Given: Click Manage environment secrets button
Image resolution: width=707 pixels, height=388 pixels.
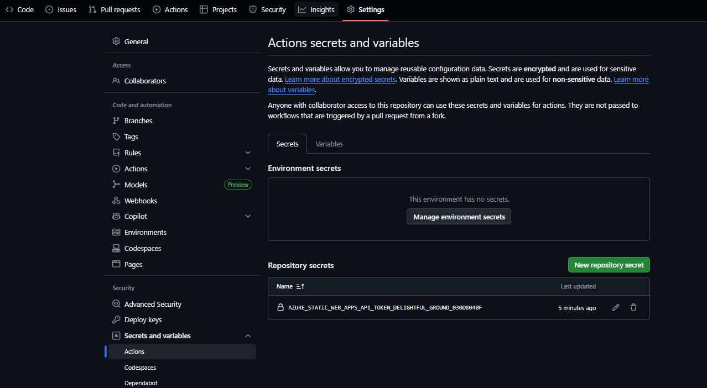Looking at the screenshot, I should [459, 217].
